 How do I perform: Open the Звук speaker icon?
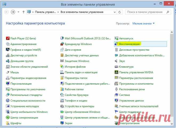[116, 61]
